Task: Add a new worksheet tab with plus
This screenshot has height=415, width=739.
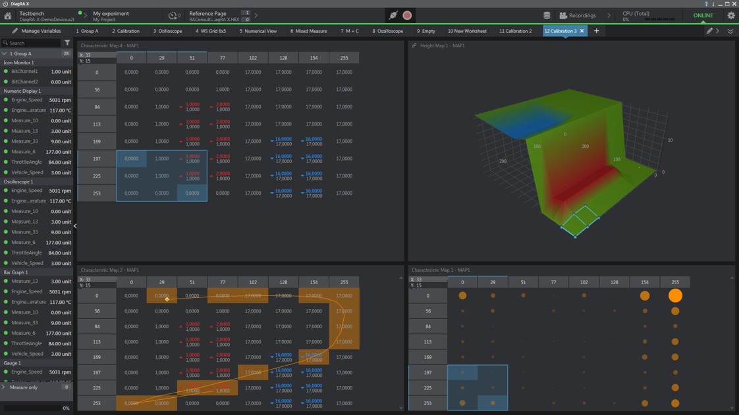Action: [x=596, y=31]
